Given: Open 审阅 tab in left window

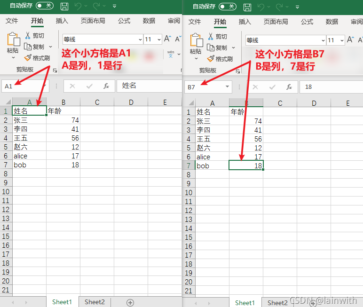Looking at the screenshot, I should pos(174,21).
